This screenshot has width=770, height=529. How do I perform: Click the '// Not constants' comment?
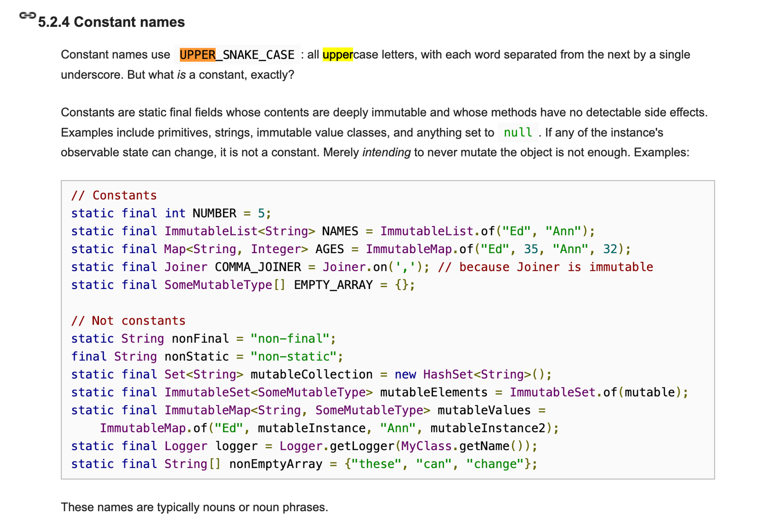(128, 320)
